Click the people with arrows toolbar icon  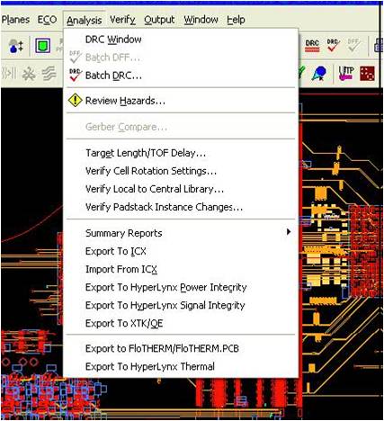pyautogui.click(x=15, y=46)
